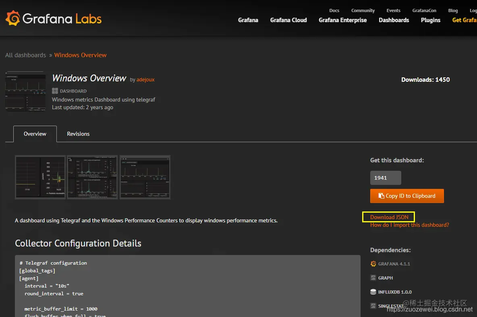Open the Blog link in top bar
Viewport: 477px width, 317px height.
click(x=453, y=10)
